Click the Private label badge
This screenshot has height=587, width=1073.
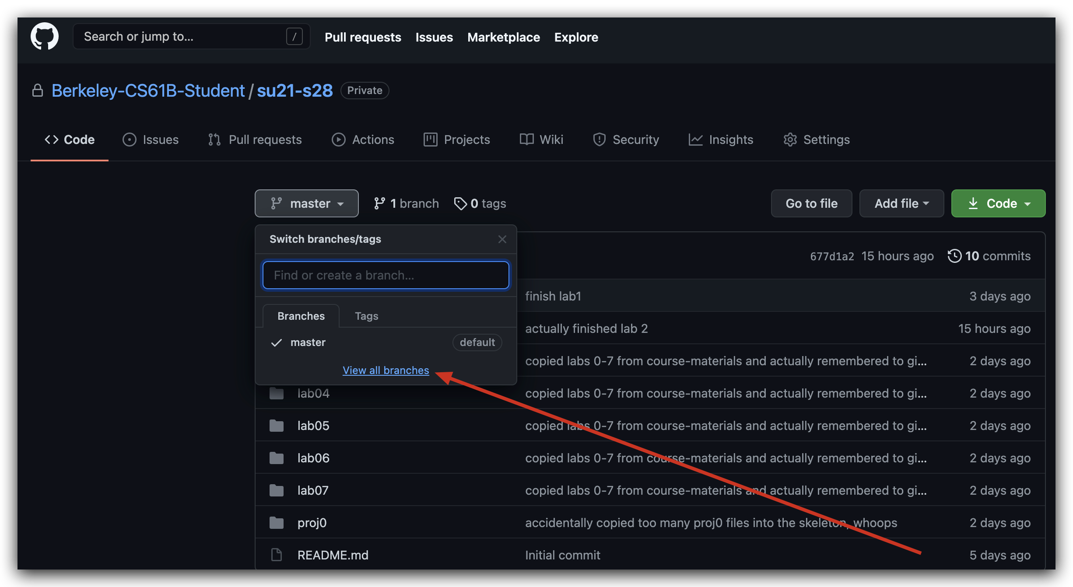365,91
